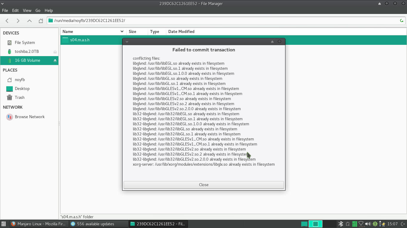Click dialog title bar circle button
The width and height of the screenshot is (407, 228).
pos(279,42)
